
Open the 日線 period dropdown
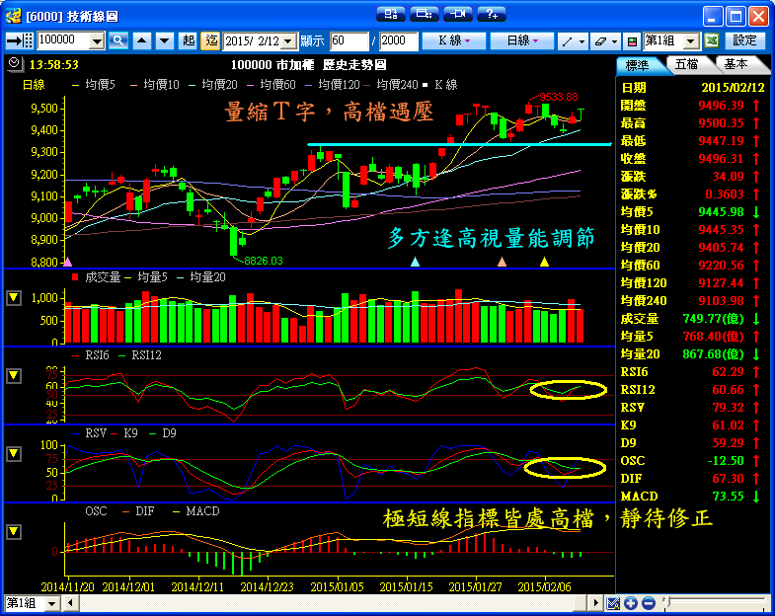[x=522, y=40]
